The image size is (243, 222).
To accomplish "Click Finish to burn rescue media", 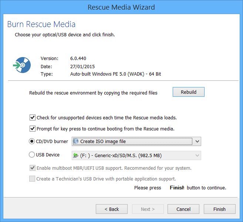I will click(219, 209).
